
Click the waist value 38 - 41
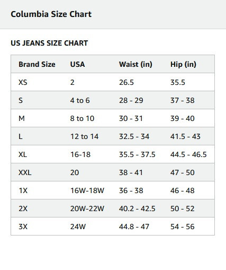(131, 172)
